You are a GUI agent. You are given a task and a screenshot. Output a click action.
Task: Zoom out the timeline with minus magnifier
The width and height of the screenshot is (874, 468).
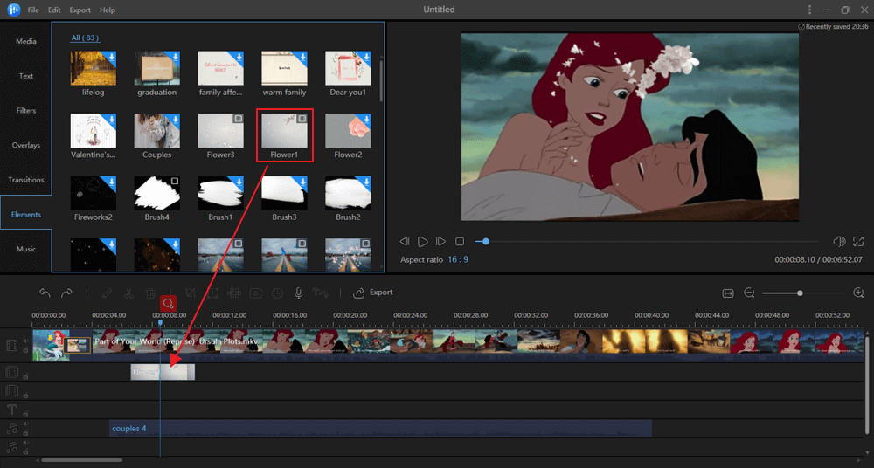[749, 293]
